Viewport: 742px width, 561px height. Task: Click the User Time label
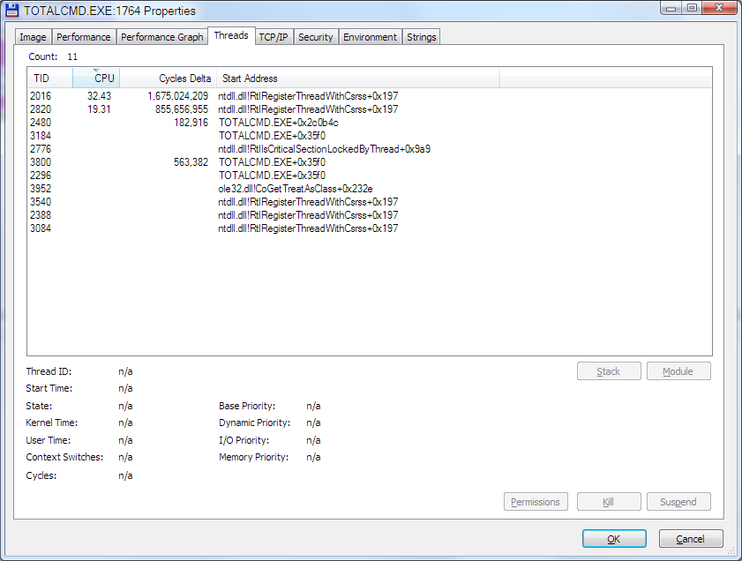point(49,440)
